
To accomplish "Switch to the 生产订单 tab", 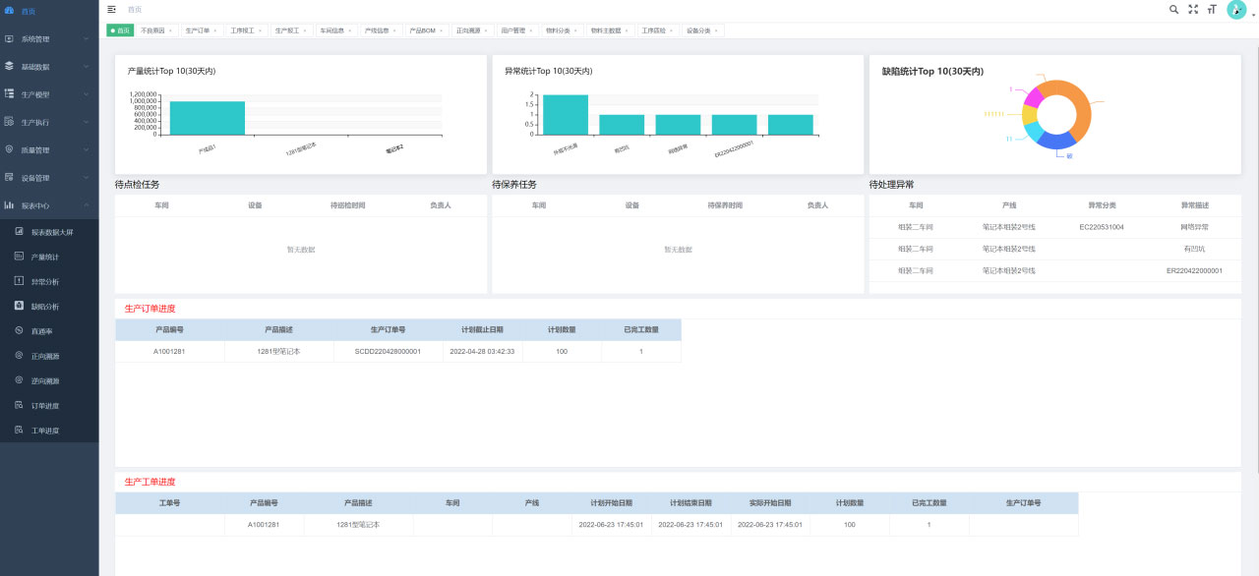I will click(x=198, y=30).
